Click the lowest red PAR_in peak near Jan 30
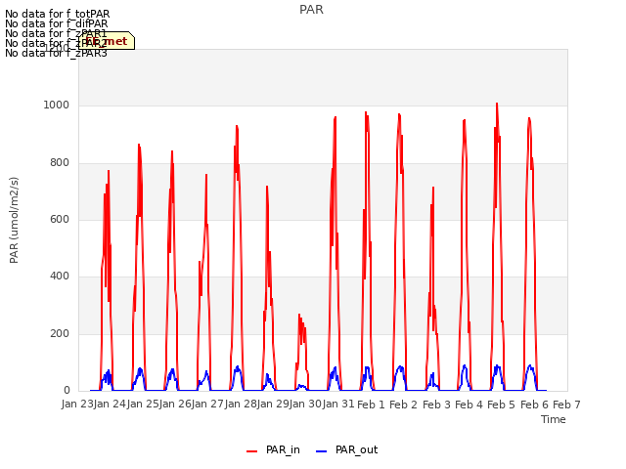The height and width of the screenshot is (469, 626). click(299, 315)
